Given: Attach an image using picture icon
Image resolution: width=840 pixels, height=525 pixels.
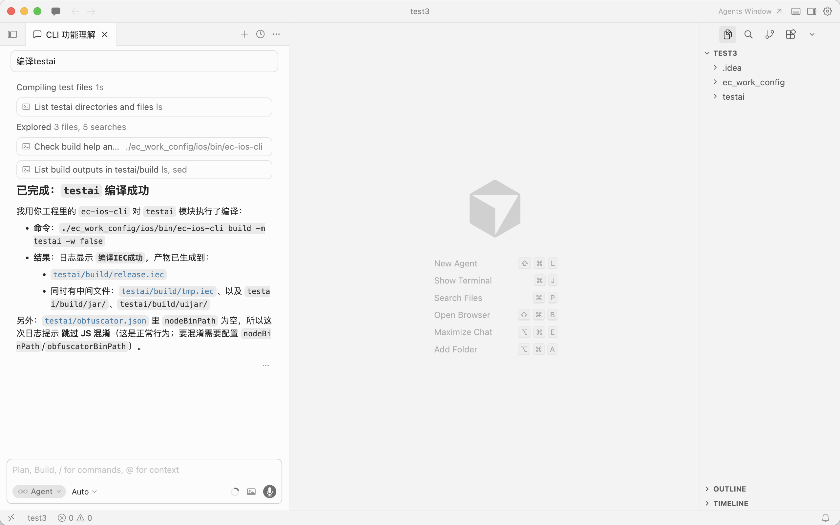Looking at the screenshot, I should click(x=251, y=491).
